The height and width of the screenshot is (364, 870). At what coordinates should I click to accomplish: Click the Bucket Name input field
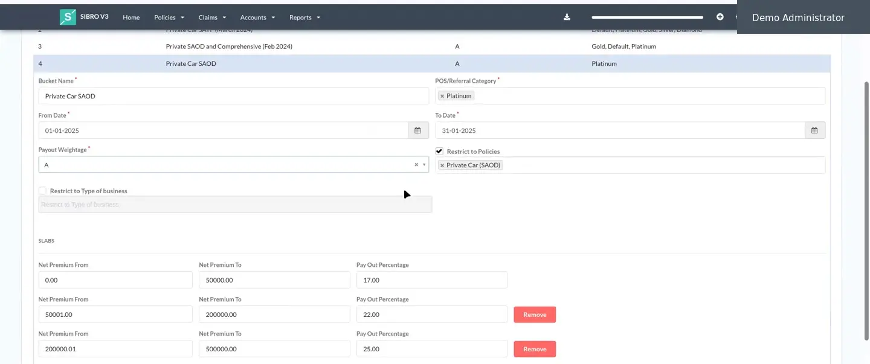233,96
